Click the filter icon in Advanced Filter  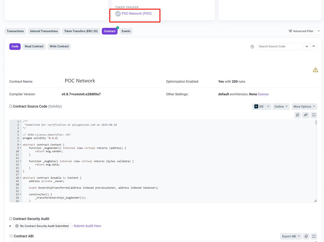pyautogui.click(x=291, y=31)
